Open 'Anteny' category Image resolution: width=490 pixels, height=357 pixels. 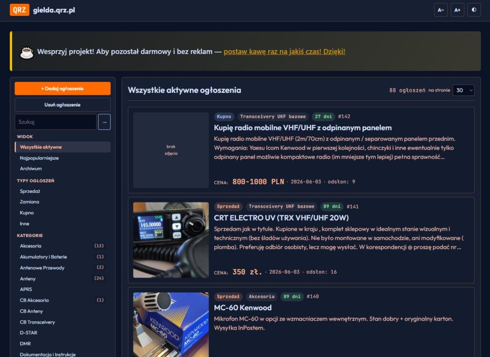coord(63,279)
